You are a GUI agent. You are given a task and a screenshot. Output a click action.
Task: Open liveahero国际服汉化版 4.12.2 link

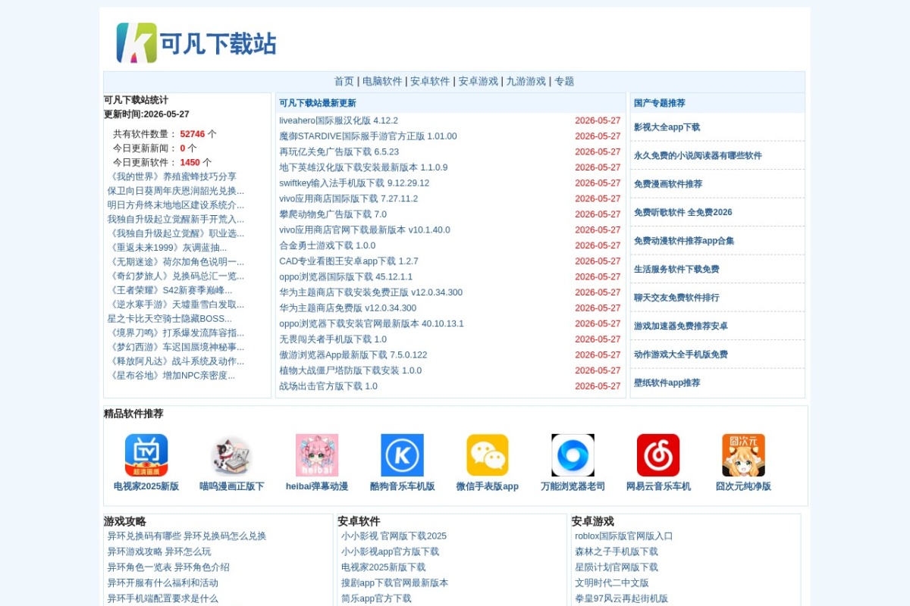[x=338, y=120]
